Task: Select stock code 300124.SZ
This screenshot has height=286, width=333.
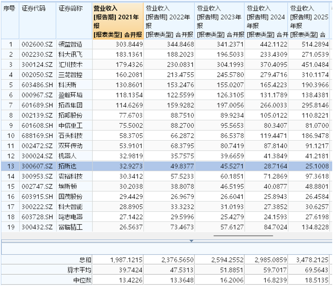Action: tap(37, 65)
